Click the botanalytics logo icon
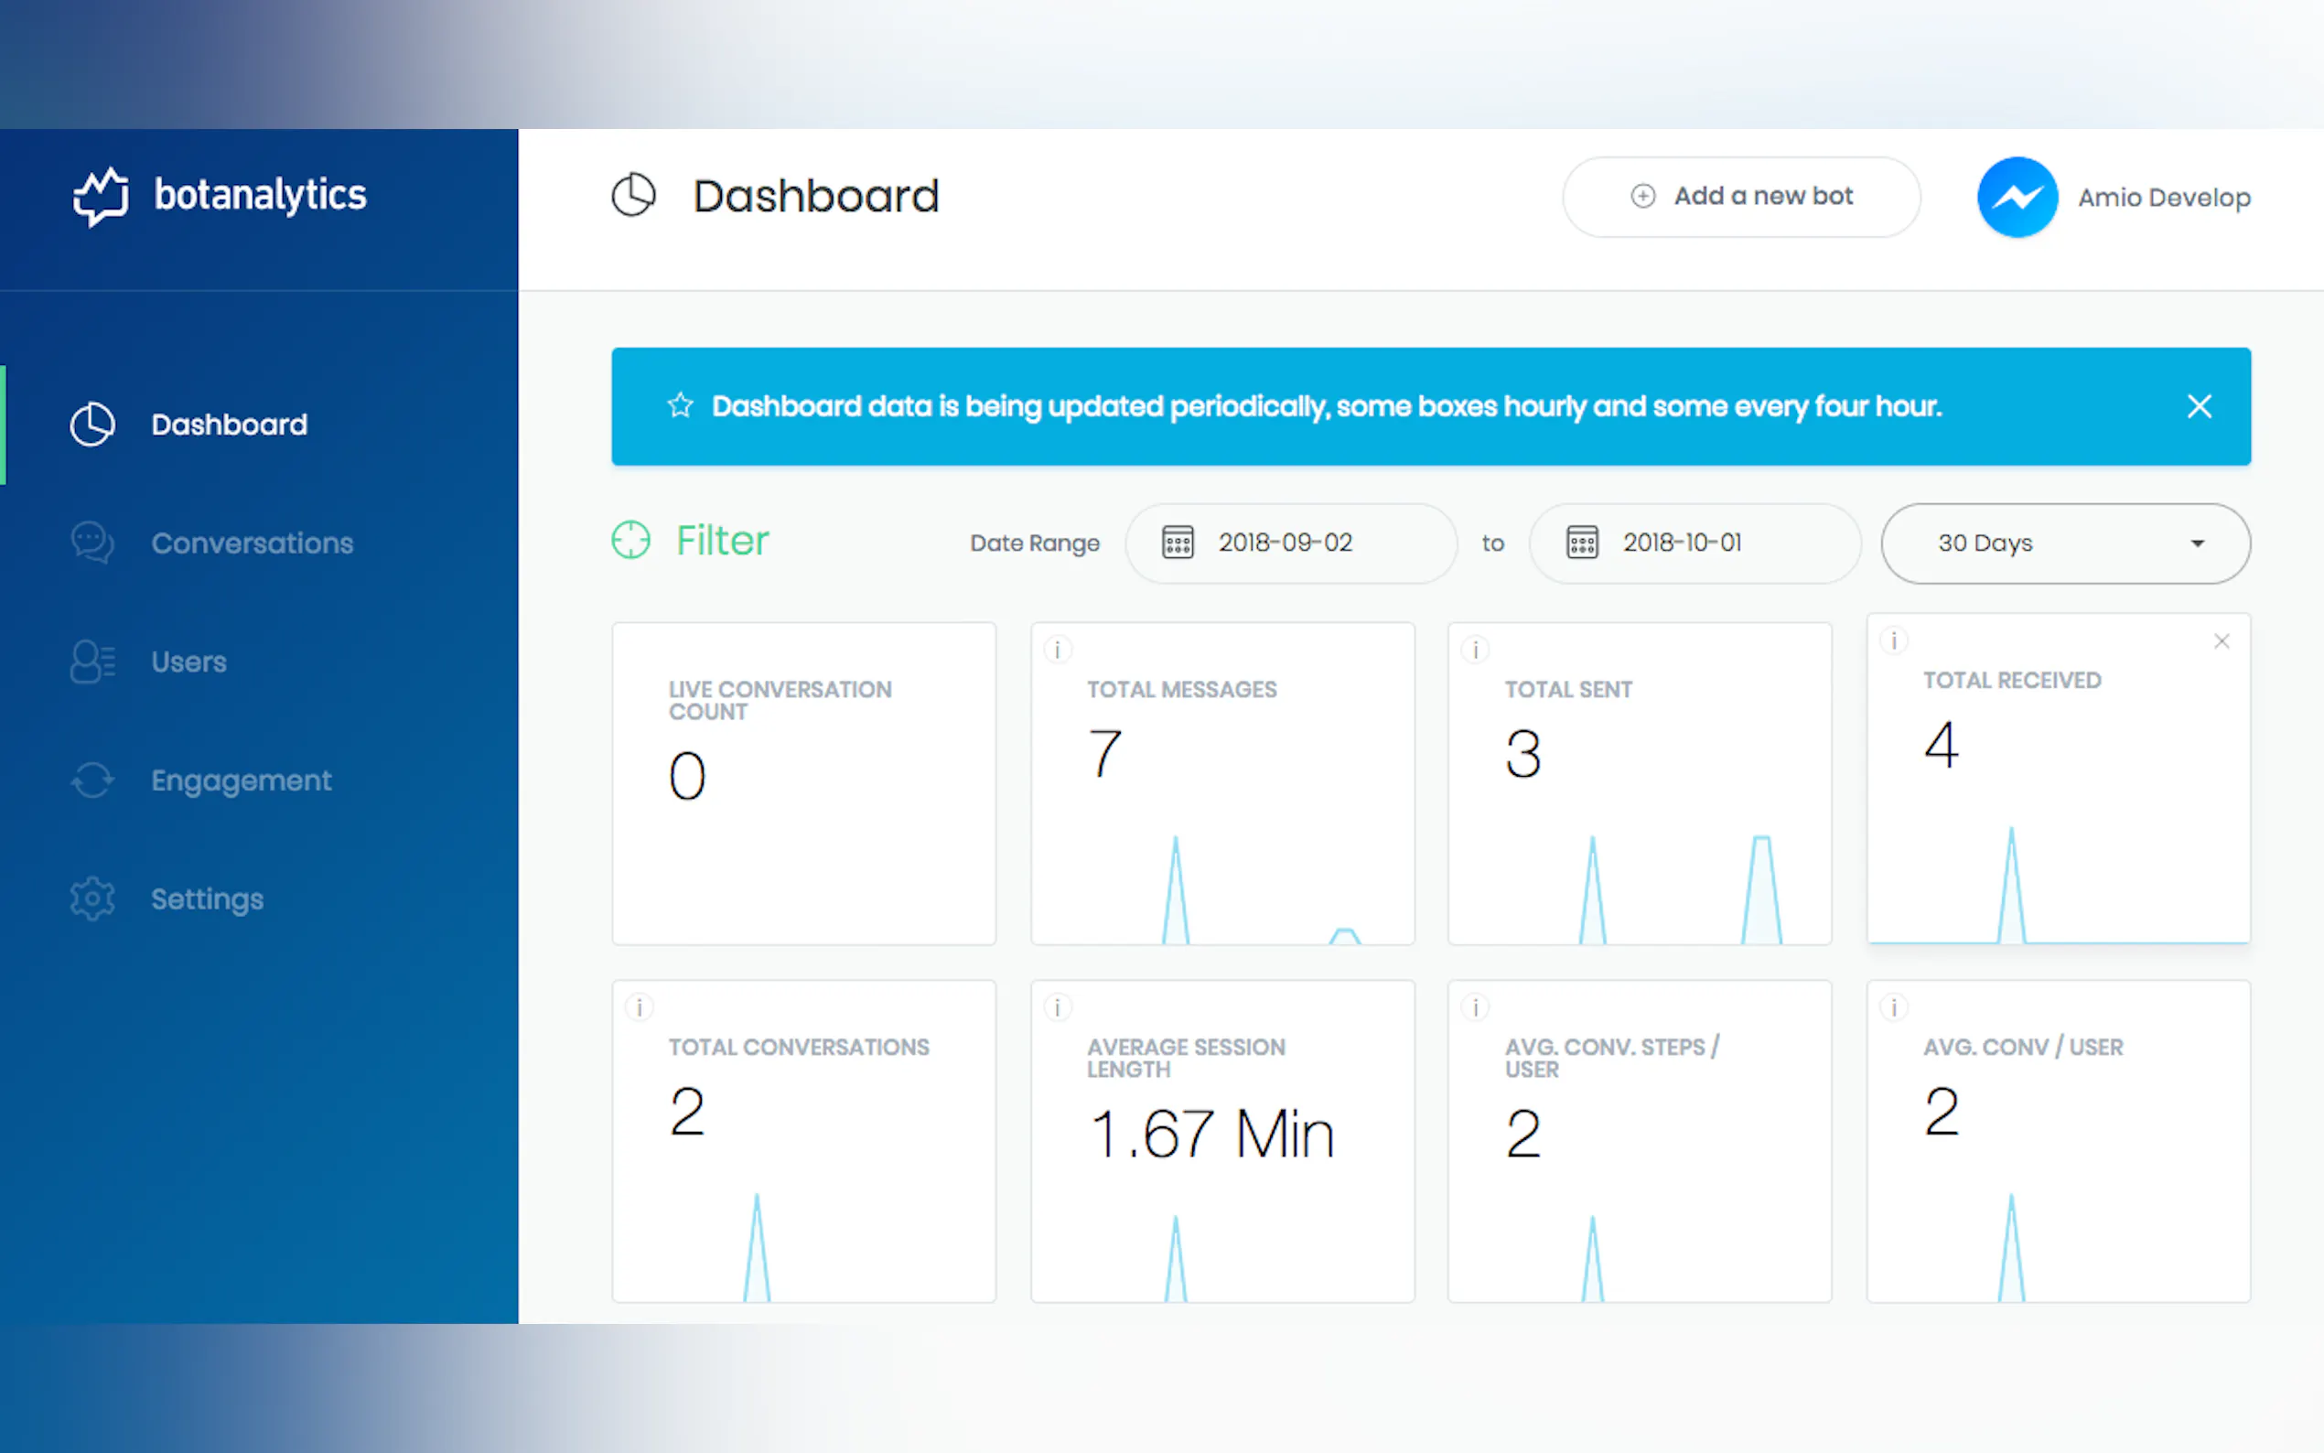The height and width of the screenshot is (1453, 2324). point(101,196)
